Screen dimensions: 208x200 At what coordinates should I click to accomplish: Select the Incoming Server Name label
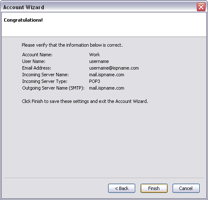point(45,75)
